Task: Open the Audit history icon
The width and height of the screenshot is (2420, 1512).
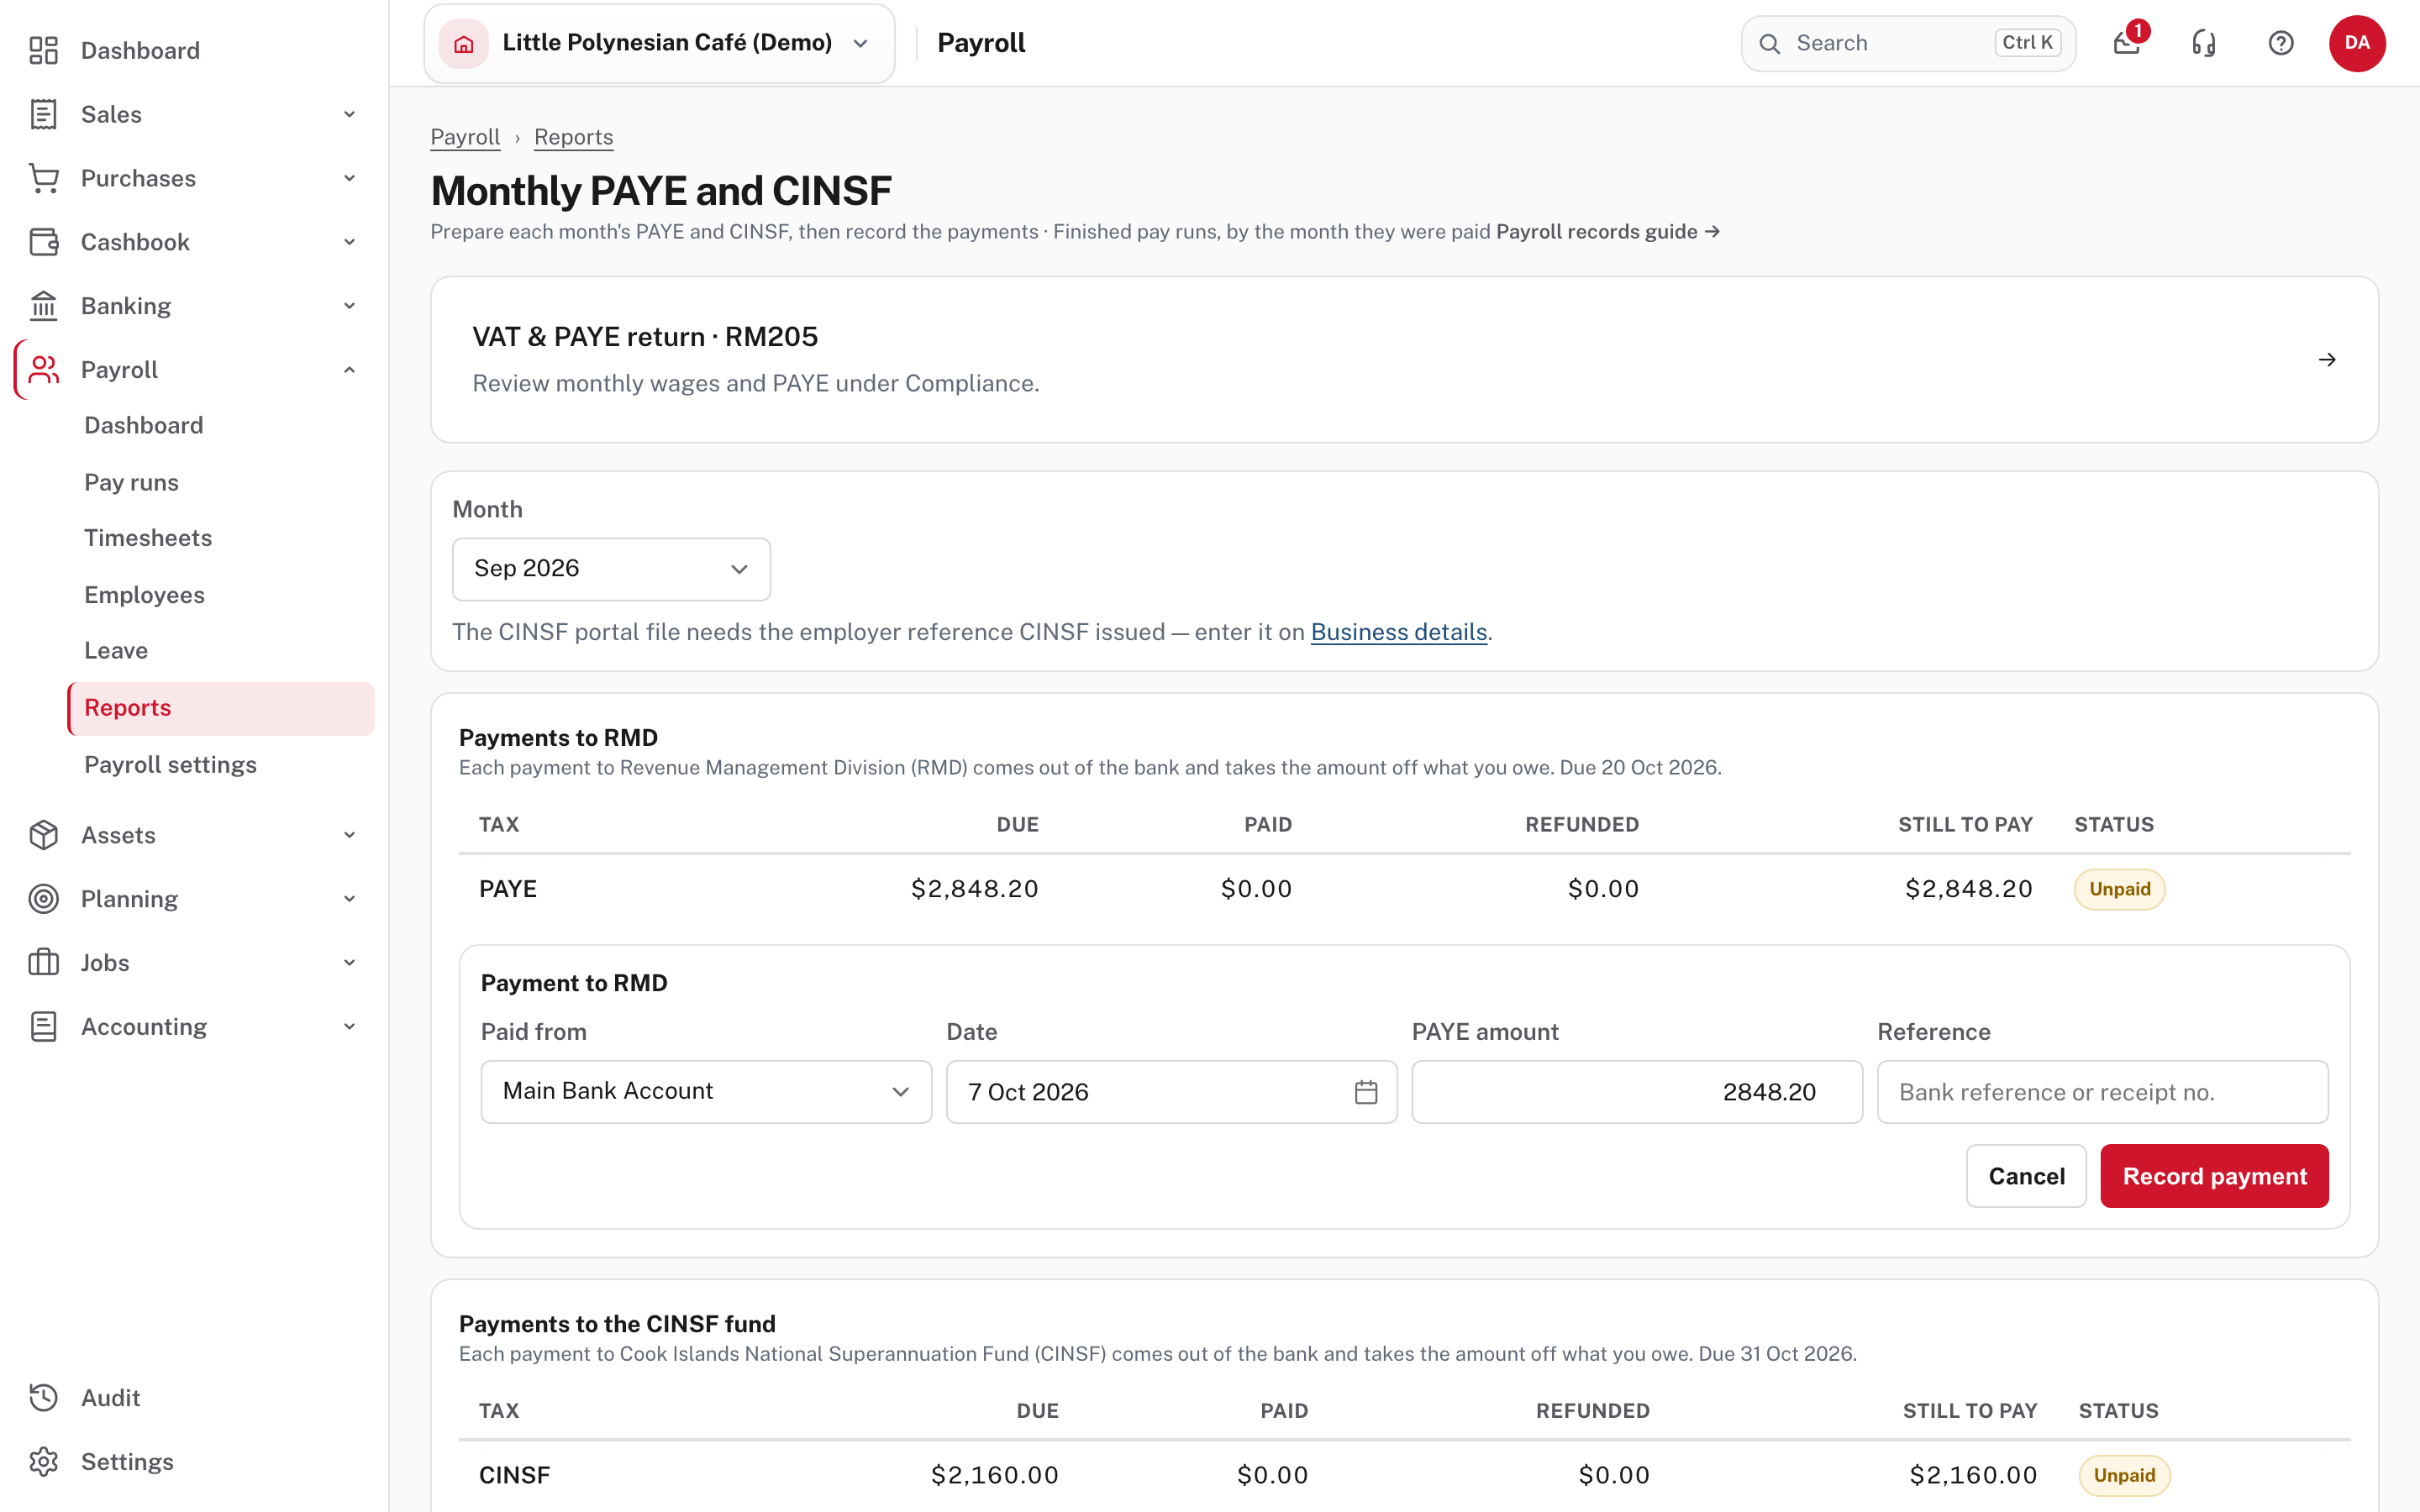Action: [43, 1398]
